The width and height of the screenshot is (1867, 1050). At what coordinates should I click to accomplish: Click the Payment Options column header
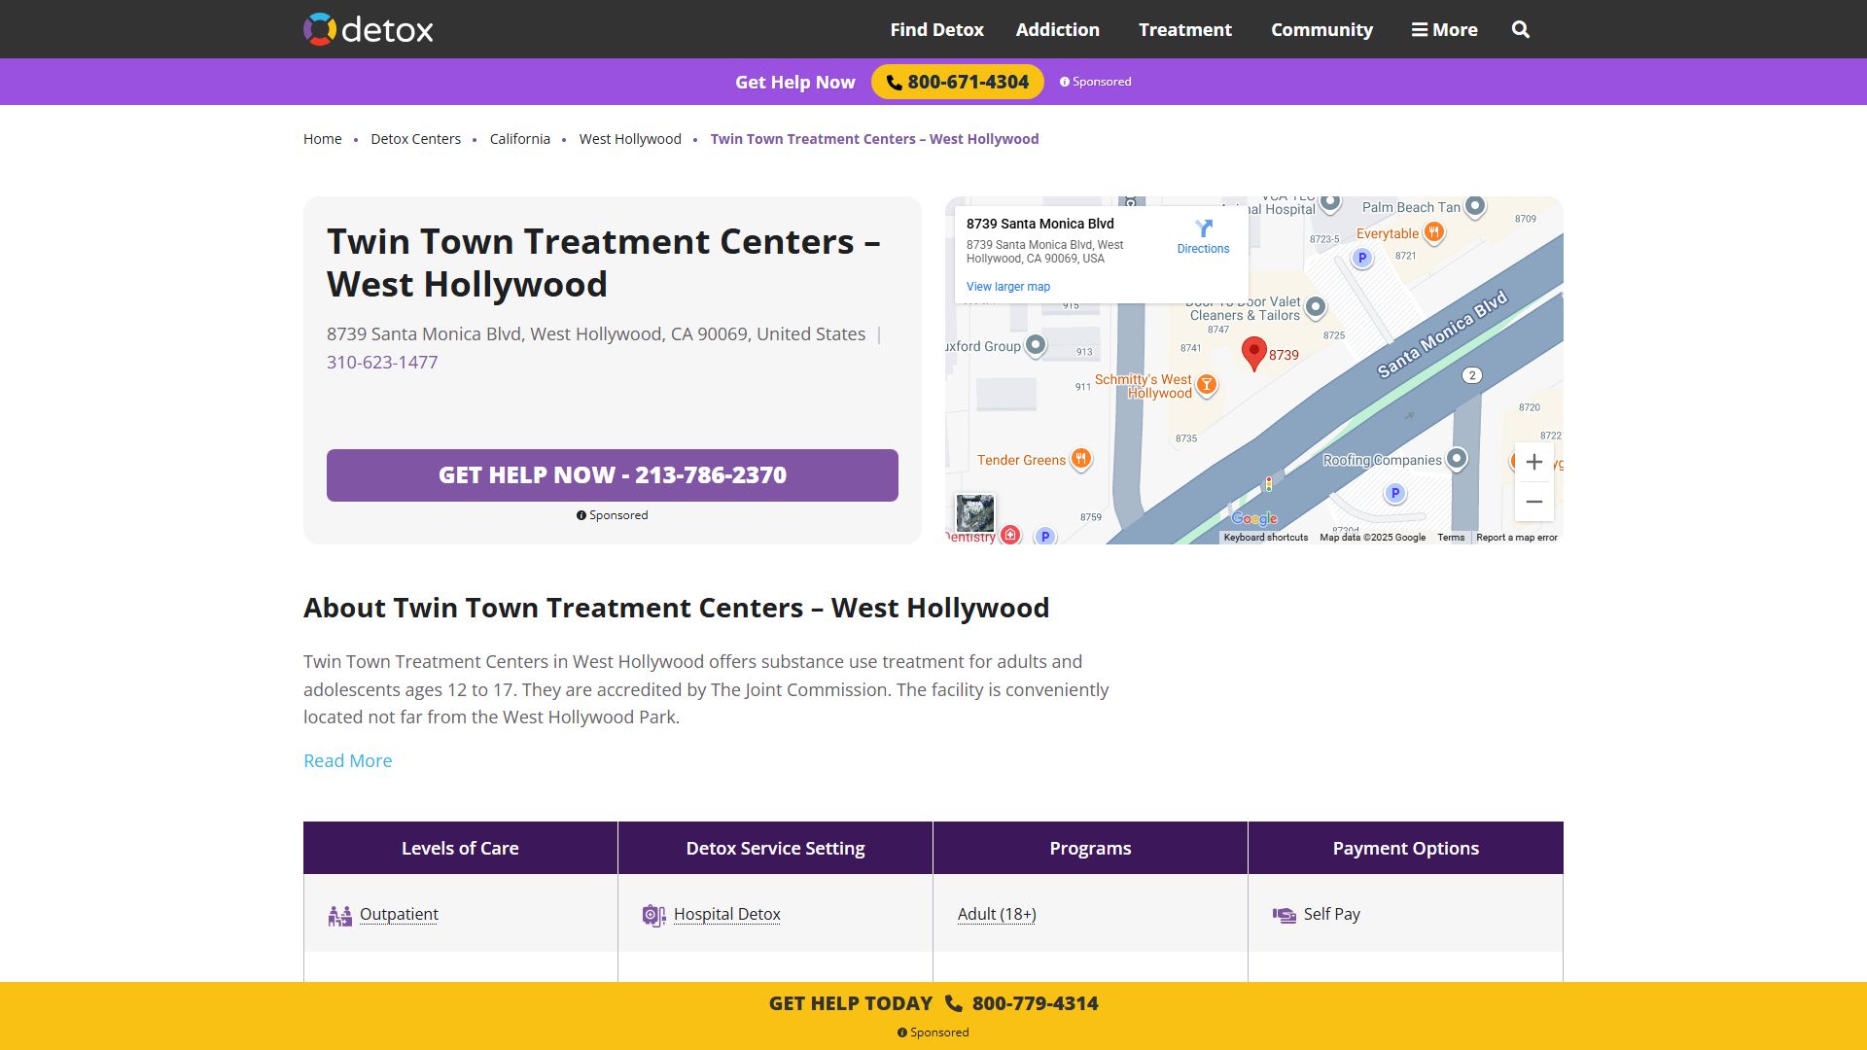1406,848
